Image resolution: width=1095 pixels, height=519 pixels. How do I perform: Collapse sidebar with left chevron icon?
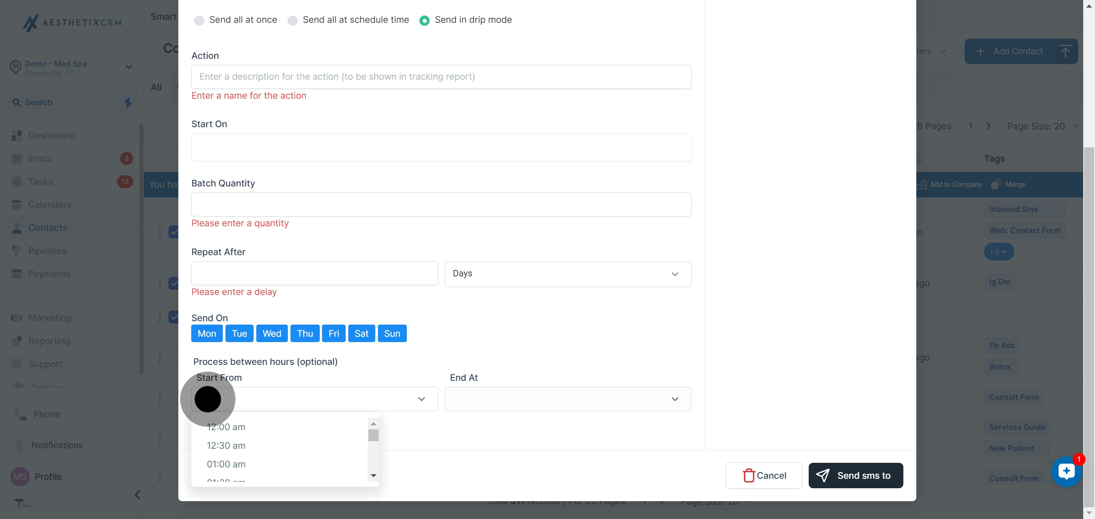[137, 495]
